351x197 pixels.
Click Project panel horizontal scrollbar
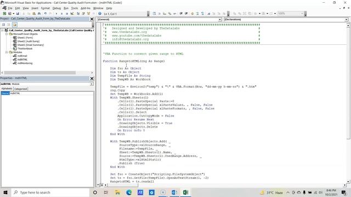click(x=40, y=73)
